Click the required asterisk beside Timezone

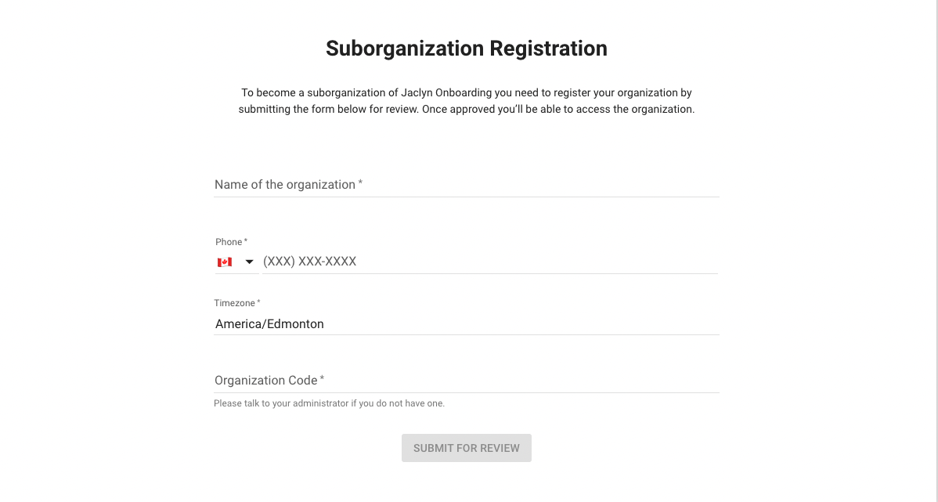[258, 302]
